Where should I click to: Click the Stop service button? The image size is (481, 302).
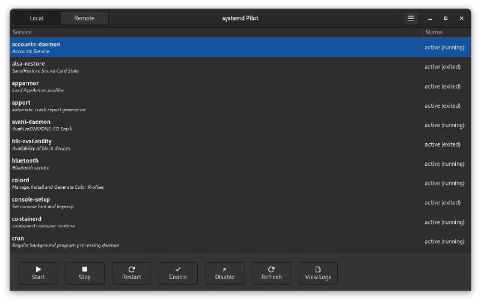pyautogui.click(x=85, y=273)
